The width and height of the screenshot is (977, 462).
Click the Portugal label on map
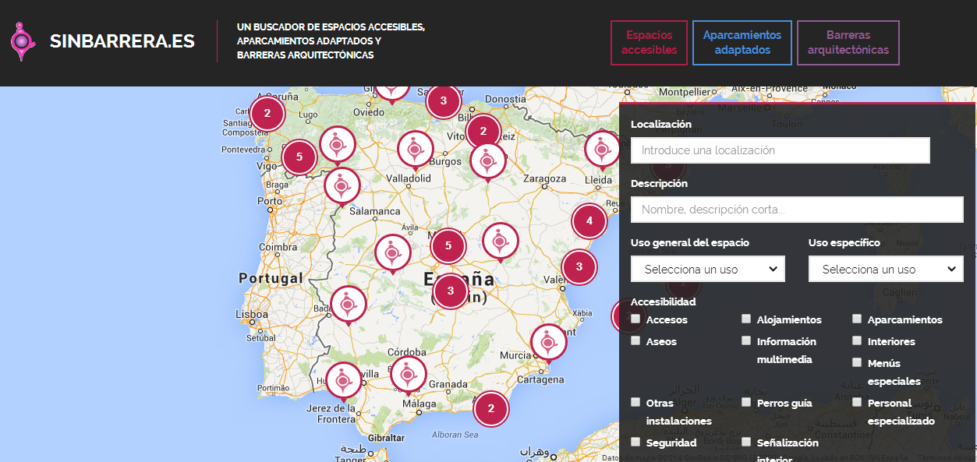pos(271,278)
